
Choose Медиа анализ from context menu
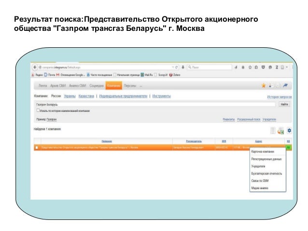pos(260,188)
